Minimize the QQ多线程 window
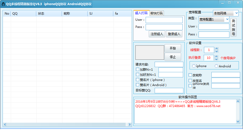The image size is (243, 135). point(222,3)
